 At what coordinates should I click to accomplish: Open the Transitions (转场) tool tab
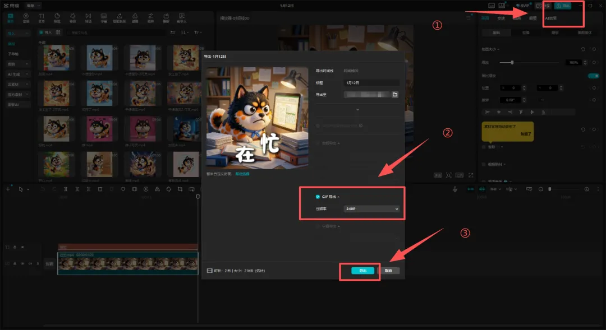tap(88, 18)
